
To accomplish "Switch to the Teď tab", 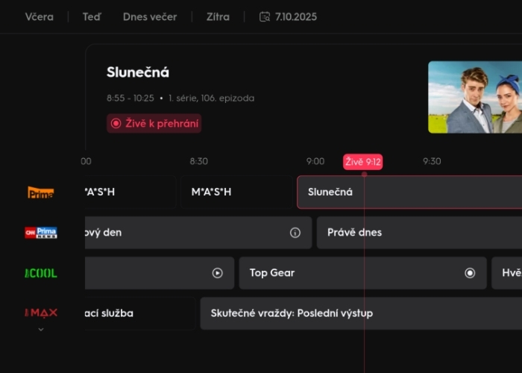I will pos(92,16).
